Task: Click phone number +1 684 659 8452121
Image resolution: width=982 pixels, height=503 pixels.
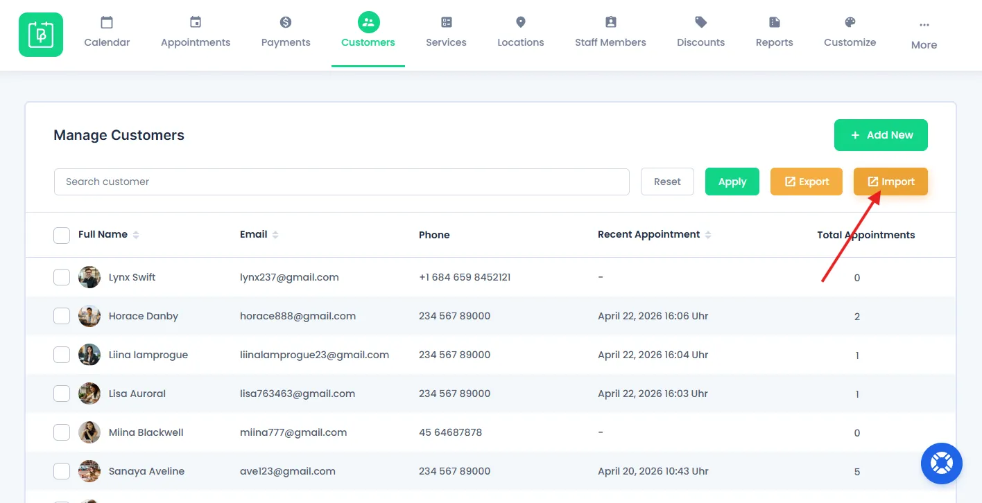Action: tap(465, 277)
